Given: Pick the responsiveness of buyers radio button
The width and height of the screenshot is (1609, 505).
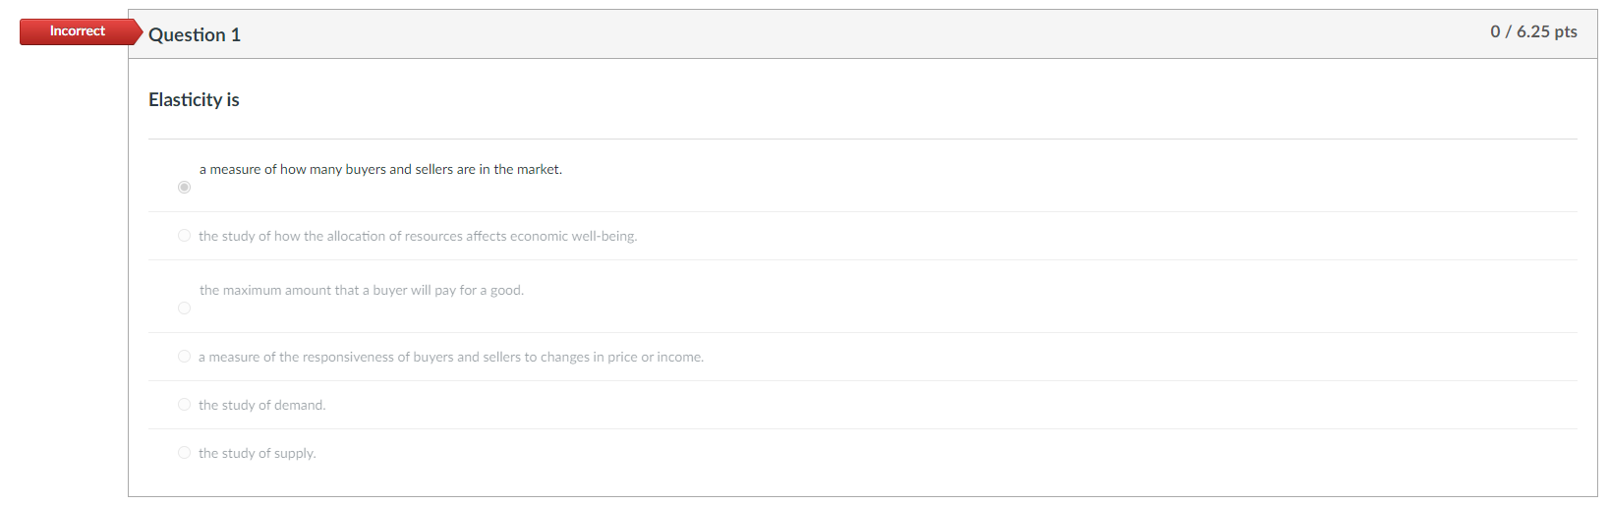Looking at the screenshot, I should 184,357.
